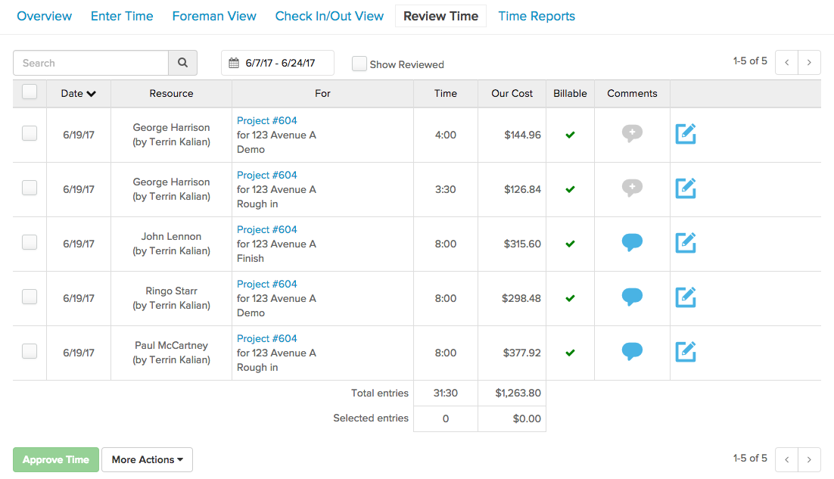Image resolution: width=834 pixels, height=479 pixels.
Task: Select the Ringo Starr row checkbox
Action: [x=30, y=297]
